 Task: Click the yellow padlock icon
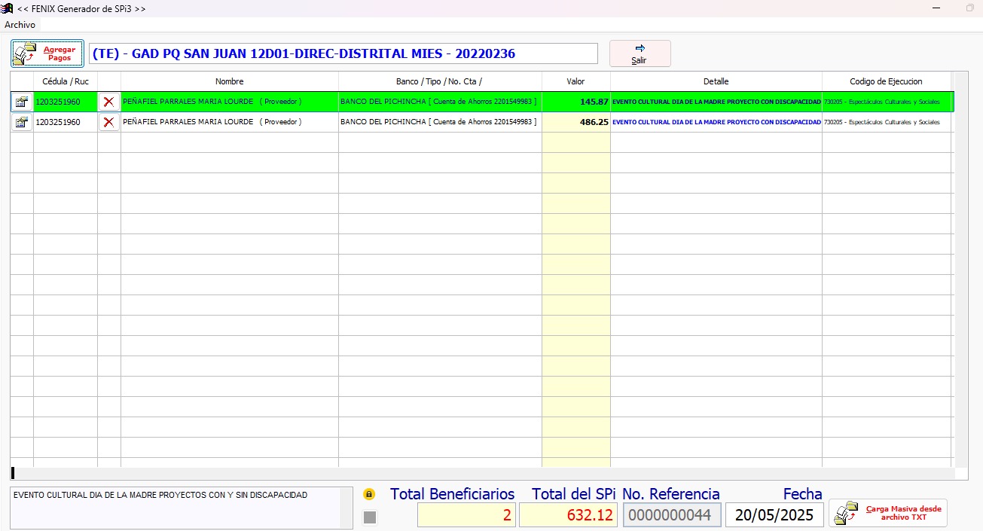369,495
